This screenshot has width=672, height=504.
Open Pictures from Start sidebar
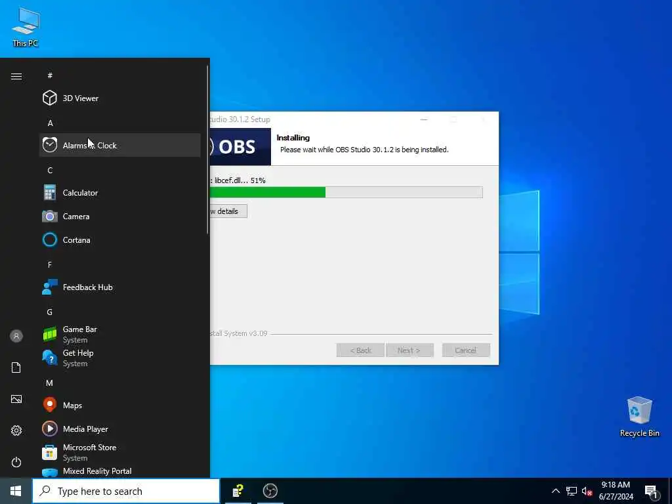click(x=16, y=399)
